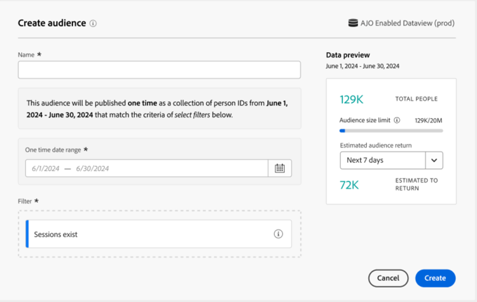Click the 72K estimated to return value
477x302 pixels.
pyautogui.click(x=349, y=184)
